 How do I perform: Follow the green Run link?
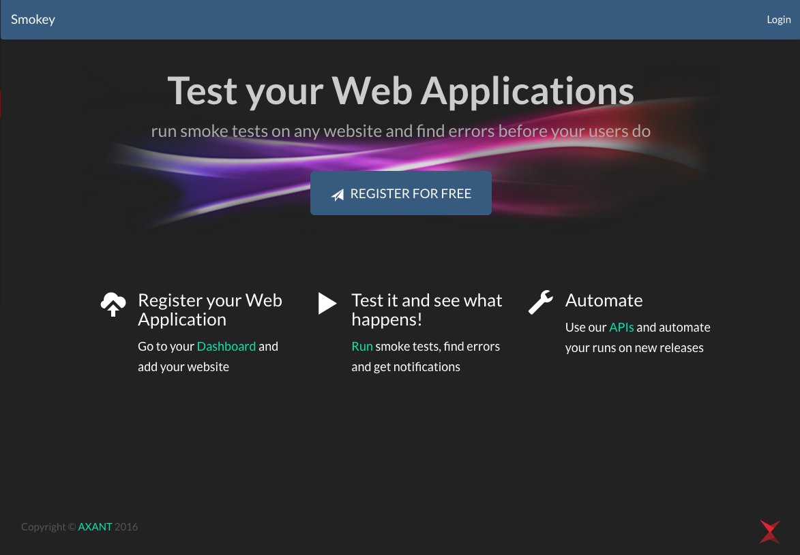tap(361, 347)
